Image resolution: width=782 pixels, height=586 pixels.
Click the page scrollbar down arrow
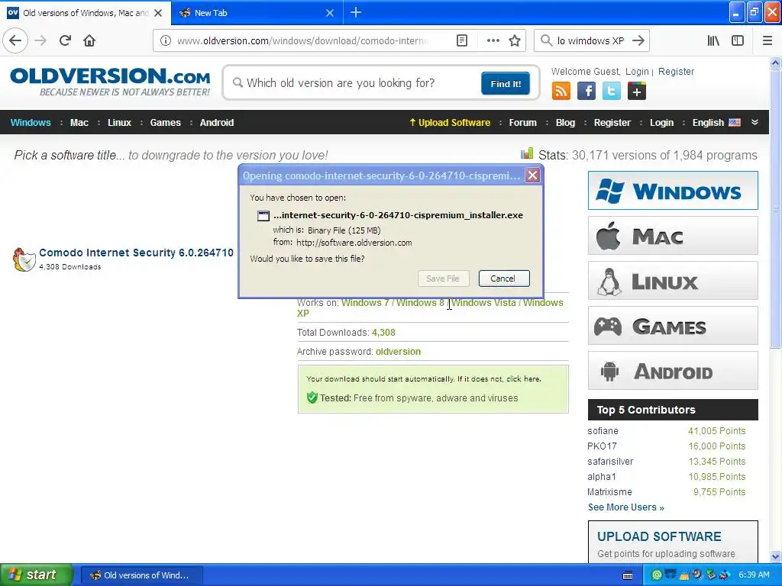(x=776, y=556)
